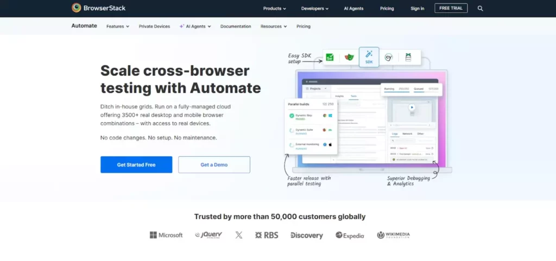Open the search magnifier icon
The image size is (556, 261).
(x=480, y=9)
